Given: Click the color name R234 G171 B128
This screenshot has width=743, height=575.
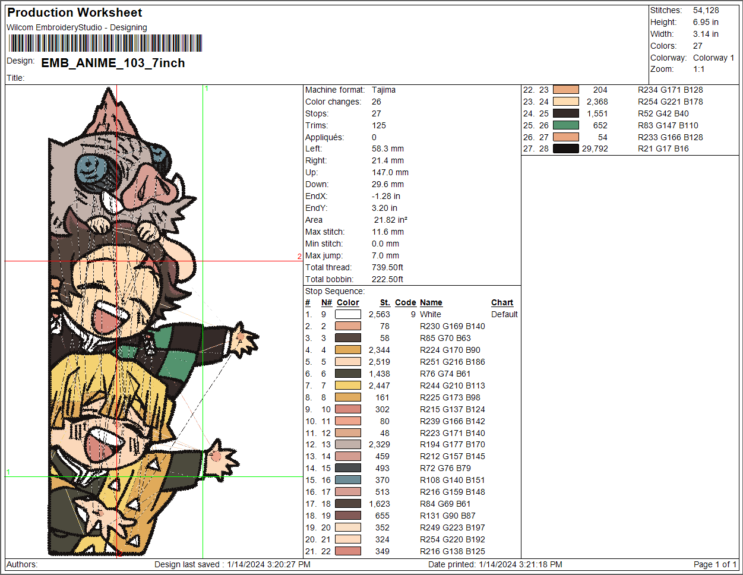Looking at the screenshot, I should 671,90.
